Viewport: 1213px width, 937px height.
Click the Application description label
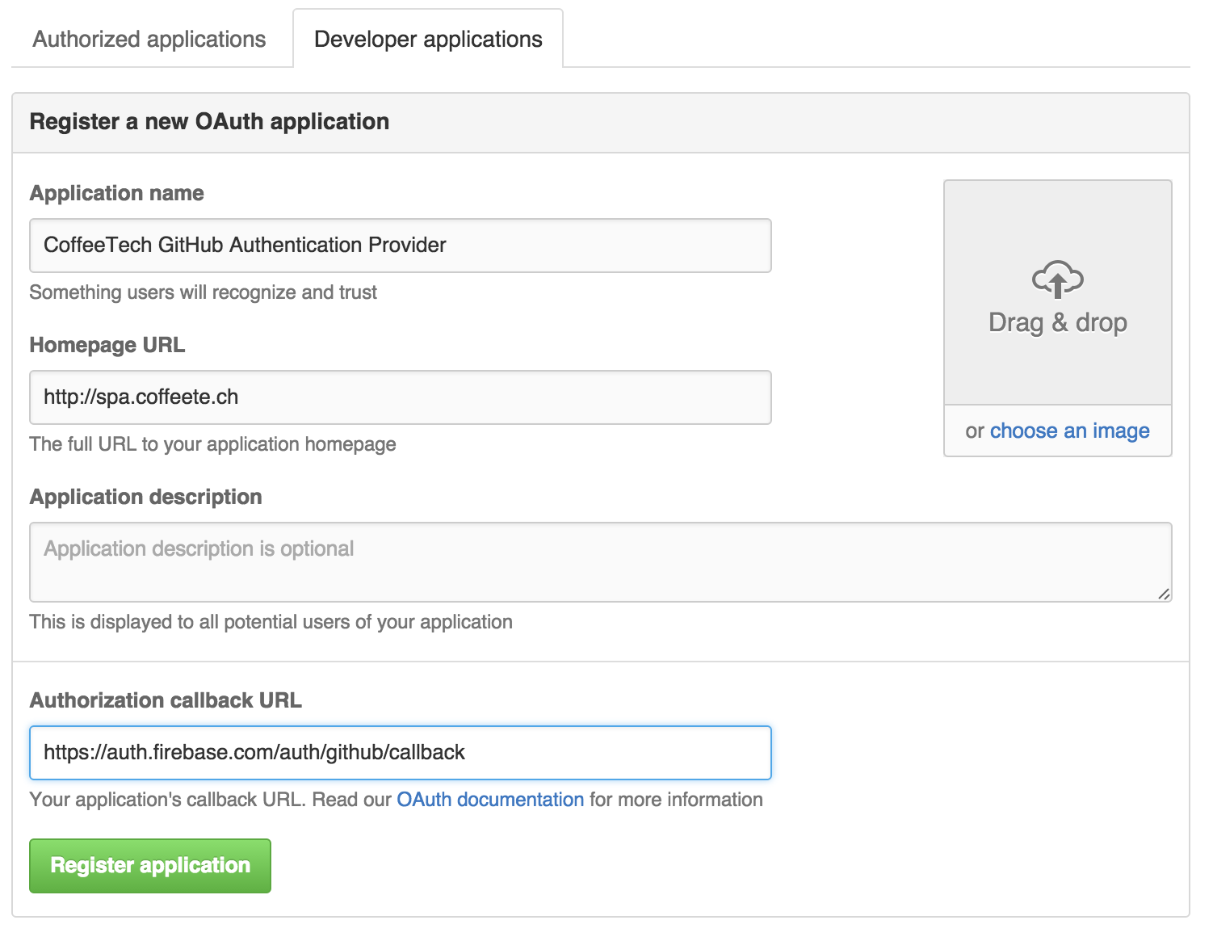coord(146,498)
